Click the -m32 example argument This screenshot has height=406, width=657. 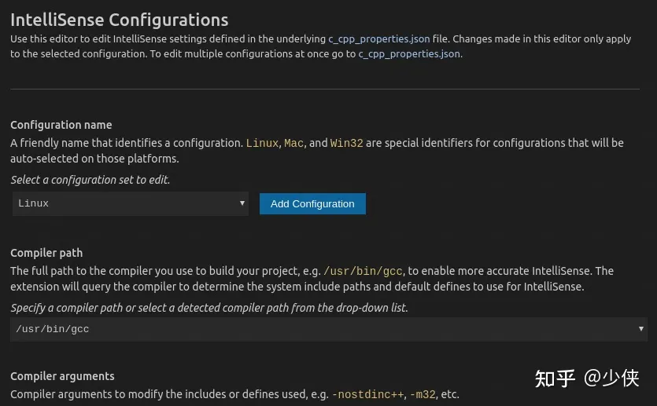tap(421, 394)
